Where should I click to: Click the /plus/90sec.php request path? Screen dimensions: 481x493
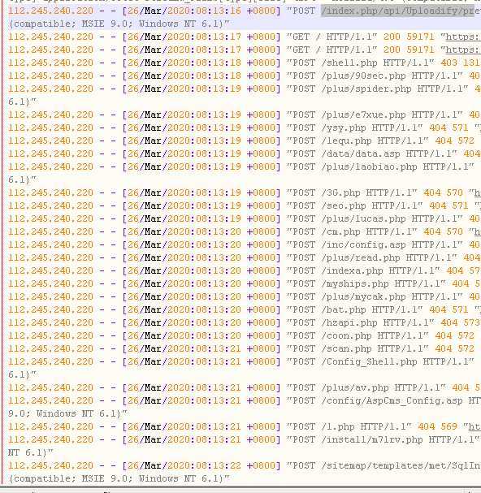[x=363, y=76]
